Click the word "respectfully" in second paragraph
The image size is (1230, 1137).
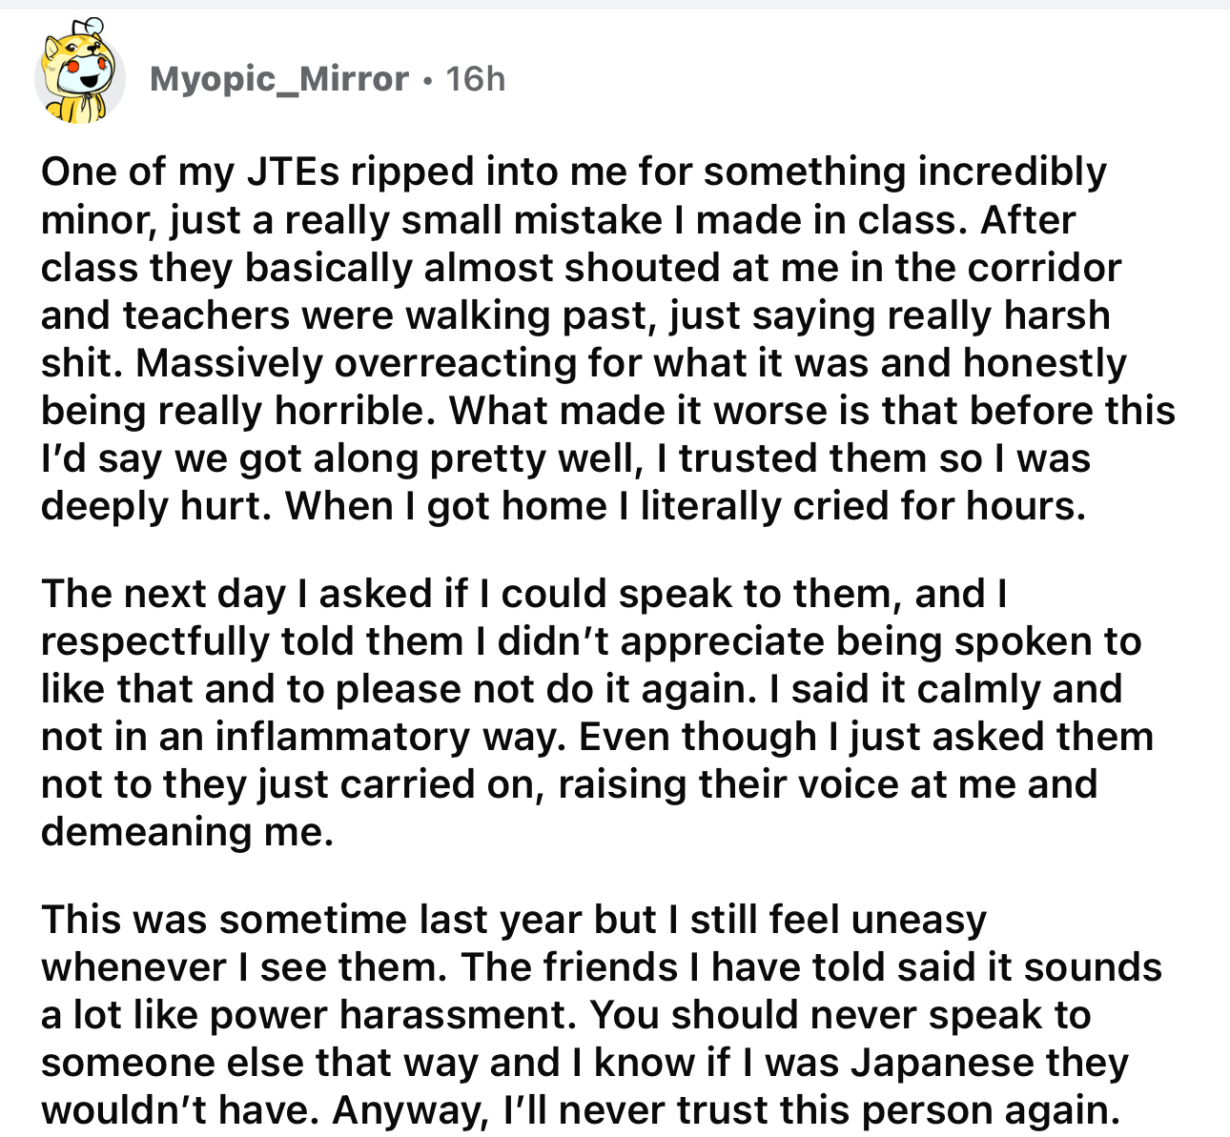point(154,641)
